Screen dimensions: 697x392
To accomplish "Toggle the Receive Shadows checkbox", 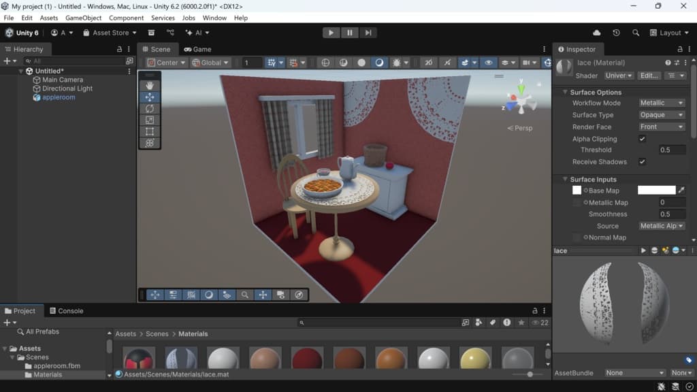I will pos(642,162).
